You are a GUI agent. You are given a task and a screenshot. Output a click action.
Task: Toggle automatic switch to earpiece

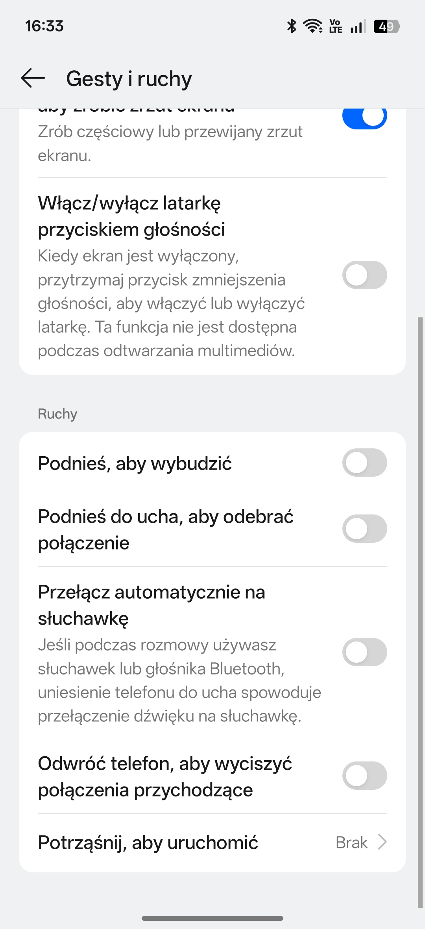(364, 652)
